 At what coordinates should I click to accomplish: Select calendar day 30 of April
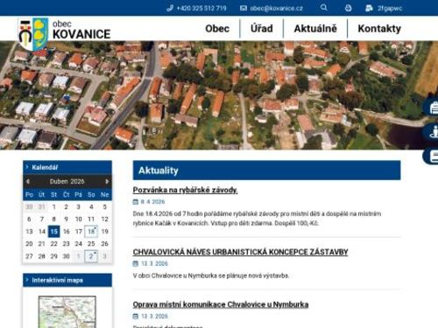pyautogui.click(x=67, y=256)
